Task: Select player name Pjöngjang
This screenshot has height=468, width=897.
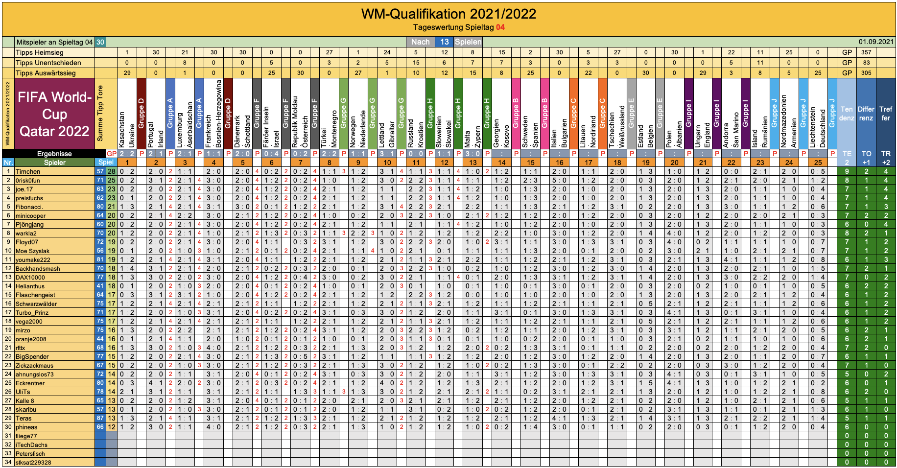Action: [x=29, y=224]
